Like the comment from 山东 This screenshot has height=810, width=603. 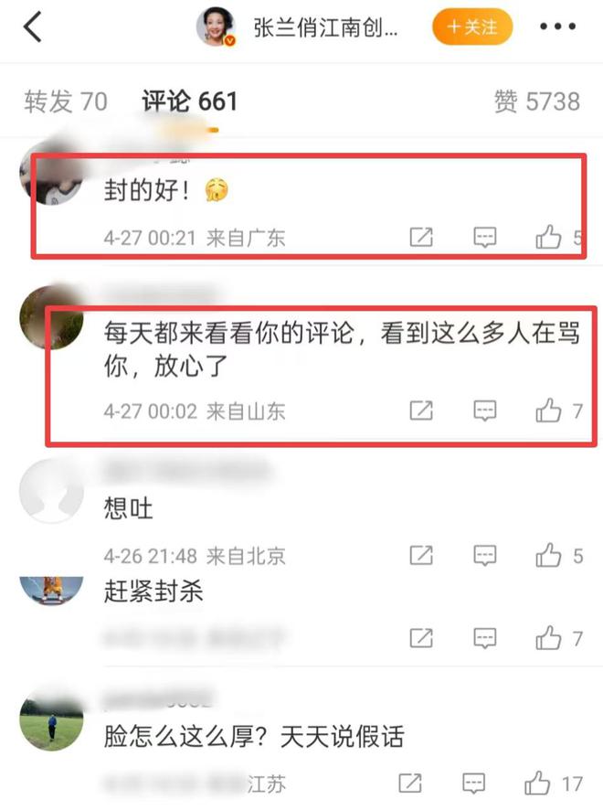click(548, 411)
